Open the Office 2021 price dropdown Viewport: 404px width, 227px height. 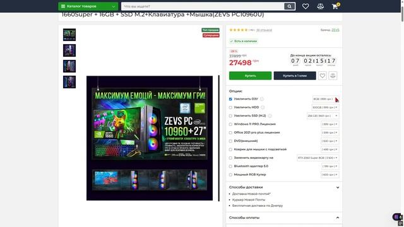point(330,132)
